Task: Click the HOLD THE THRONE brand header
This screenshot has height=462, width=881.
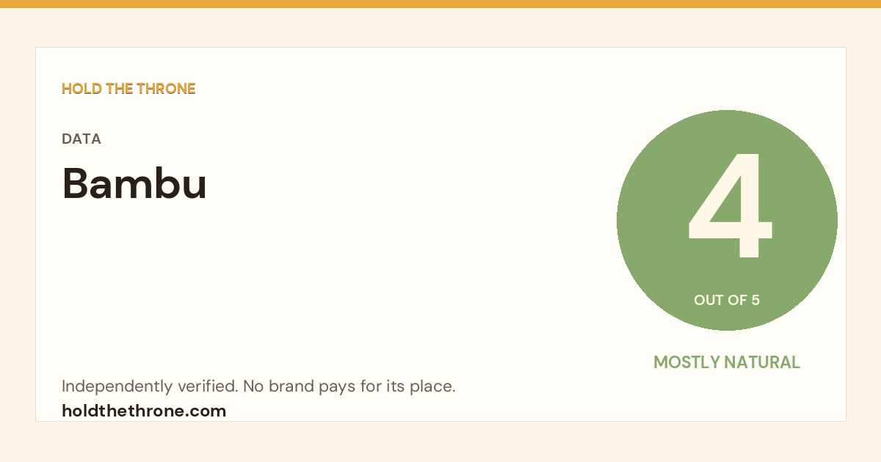Action: (128, 89)
